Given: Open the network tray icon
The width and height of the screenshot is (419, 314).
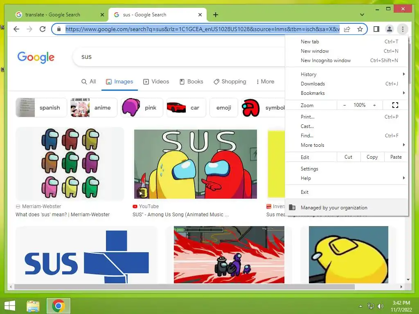Looking at the screenshot, I should [370, 306].
